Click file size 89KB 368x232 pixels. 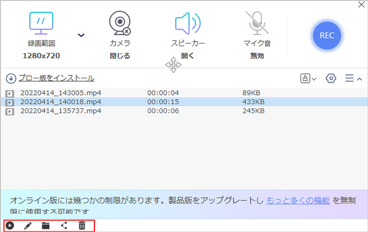251,93
